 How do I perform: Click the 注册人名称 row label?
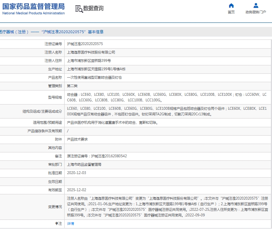[x=53, y=52]
